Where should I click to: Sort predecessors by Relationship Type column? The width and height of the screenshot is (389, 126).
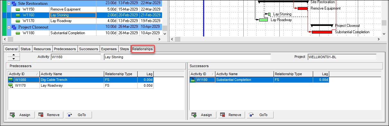(x=121, y=74)
